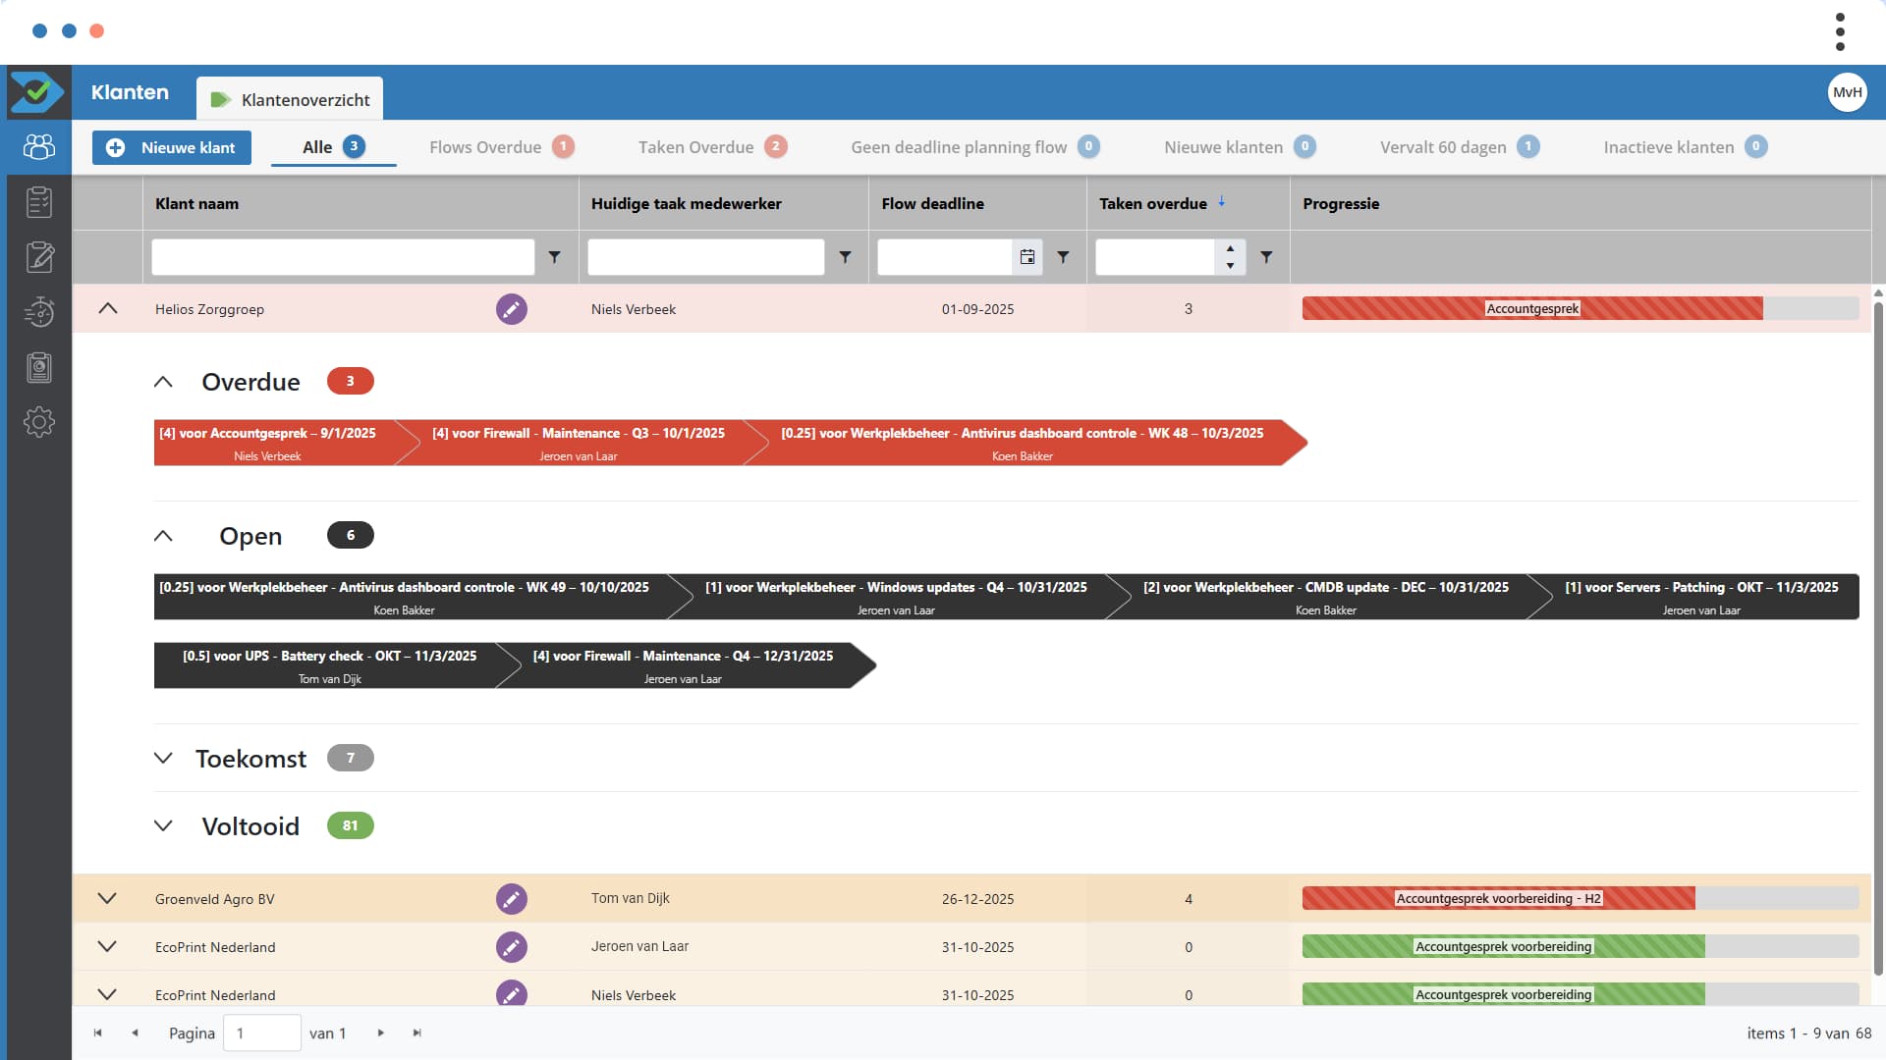Collapse the Helios Zorggroep row
The height and width of the screenshot is (1060, 1886).
click(108, 309)
